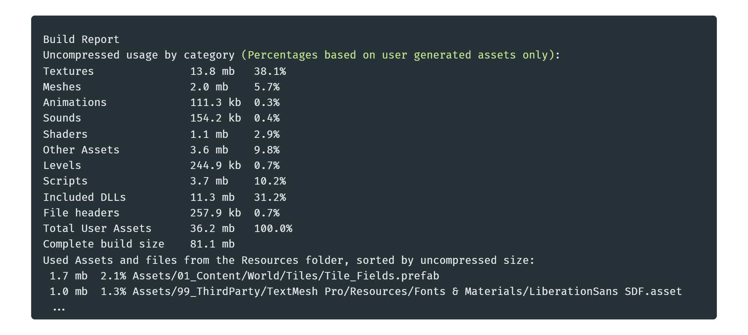Click the Levels 244.9 kb value

(x=216, y=165)
